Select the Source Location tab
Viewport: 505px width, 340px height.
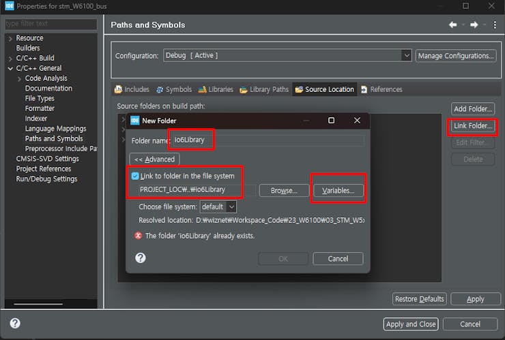pos(325,89)
